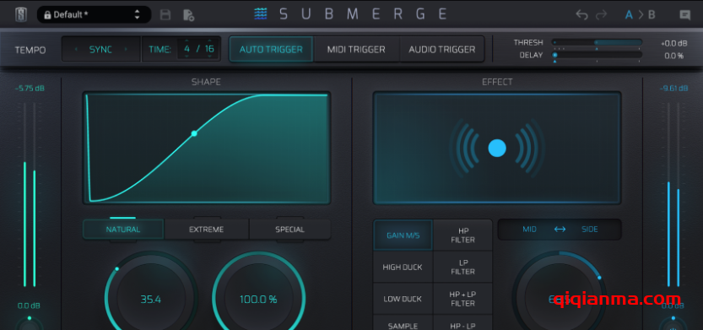Screen dimensions: 703x330
Task: Click the preset up/down selector arrows
Action: point(138,15)
